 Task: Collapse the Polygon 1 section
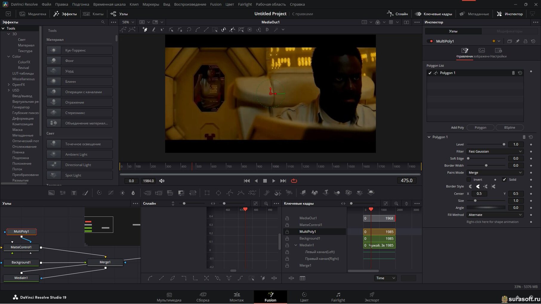pos(429,137)
